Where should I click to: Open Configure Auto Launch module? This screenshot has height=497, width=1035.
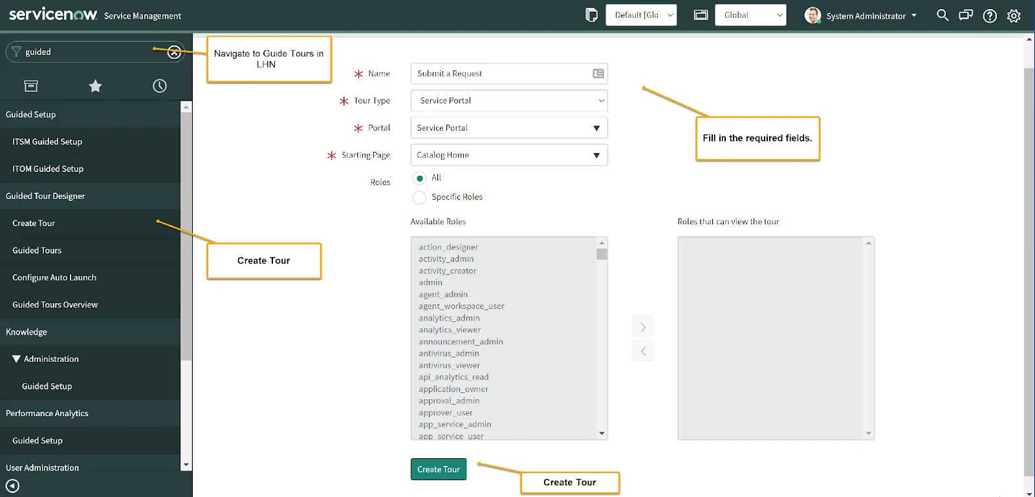54,278
